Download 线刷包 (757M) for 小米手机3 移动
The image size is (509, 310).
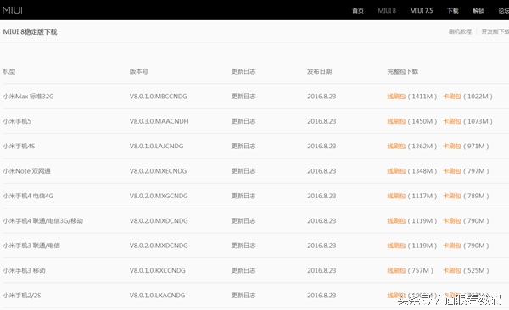click(x=396, y=270)
